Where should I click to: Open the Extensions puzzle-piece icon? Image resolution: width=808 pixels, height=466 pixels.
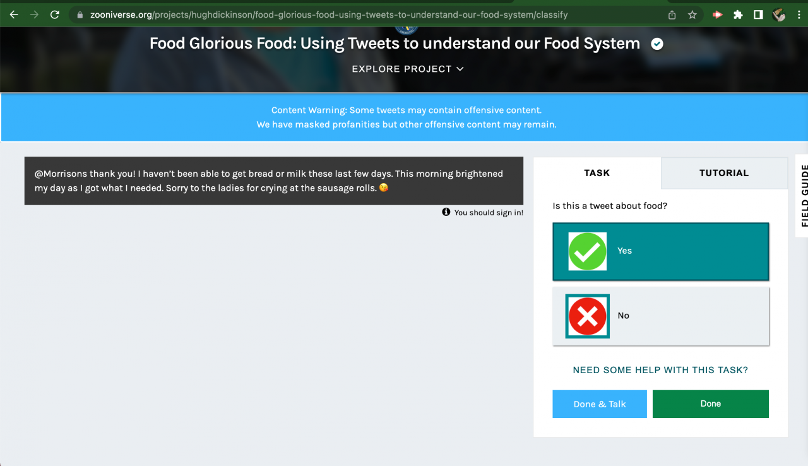point(738,15)
